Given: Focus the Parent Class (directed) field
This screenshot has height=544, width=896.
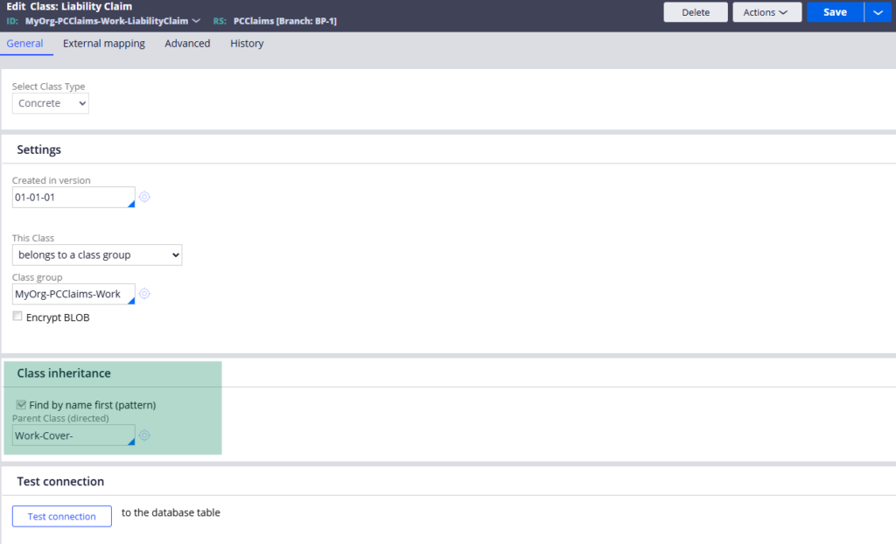Looking at the screenshot, I should [73, 436].
